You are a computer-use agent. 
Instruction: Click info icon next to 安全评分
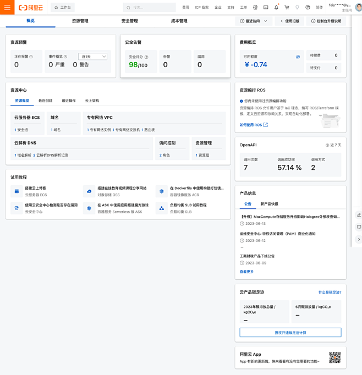(x=146, y=57)
